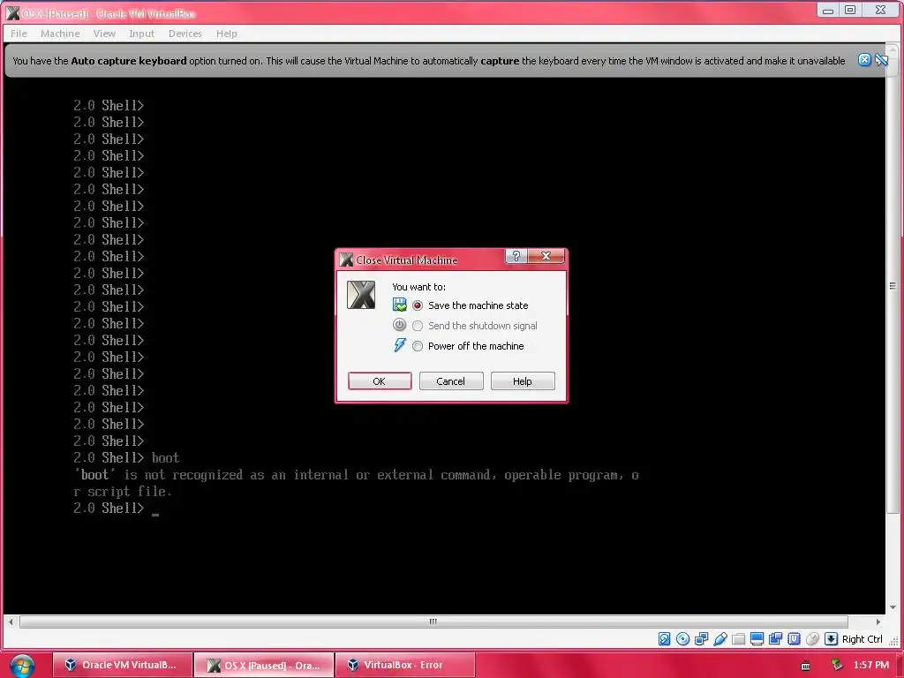Click OS X [Paused] taskbar item

263,665
